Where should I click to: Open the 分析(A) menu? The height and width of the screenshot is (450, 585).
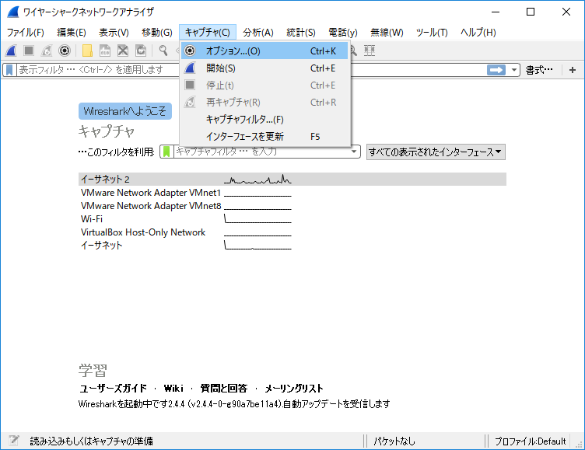257,33
